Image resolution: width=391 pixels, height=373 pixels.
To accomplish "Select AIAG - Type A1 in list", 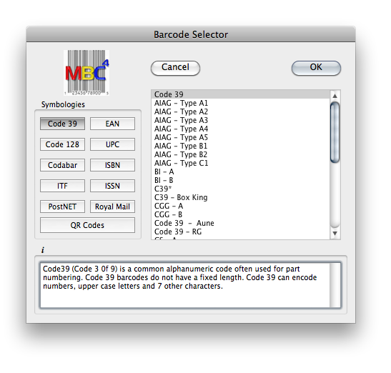I will [240, 103].
